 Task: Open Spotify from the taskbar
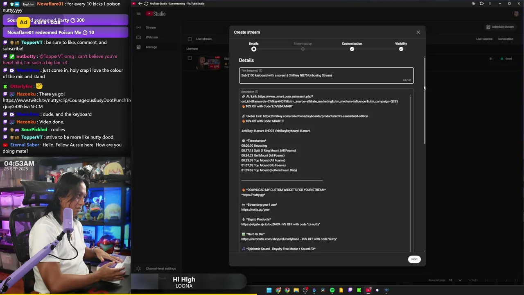332,290
